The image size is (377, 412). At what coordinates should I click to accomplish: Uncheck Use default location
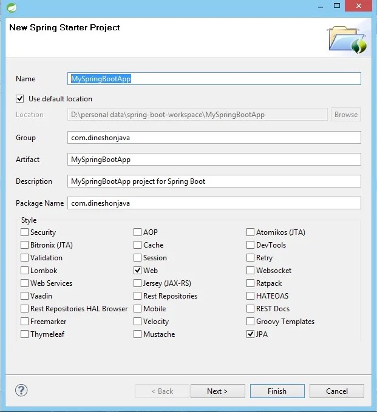click(19, 99)
